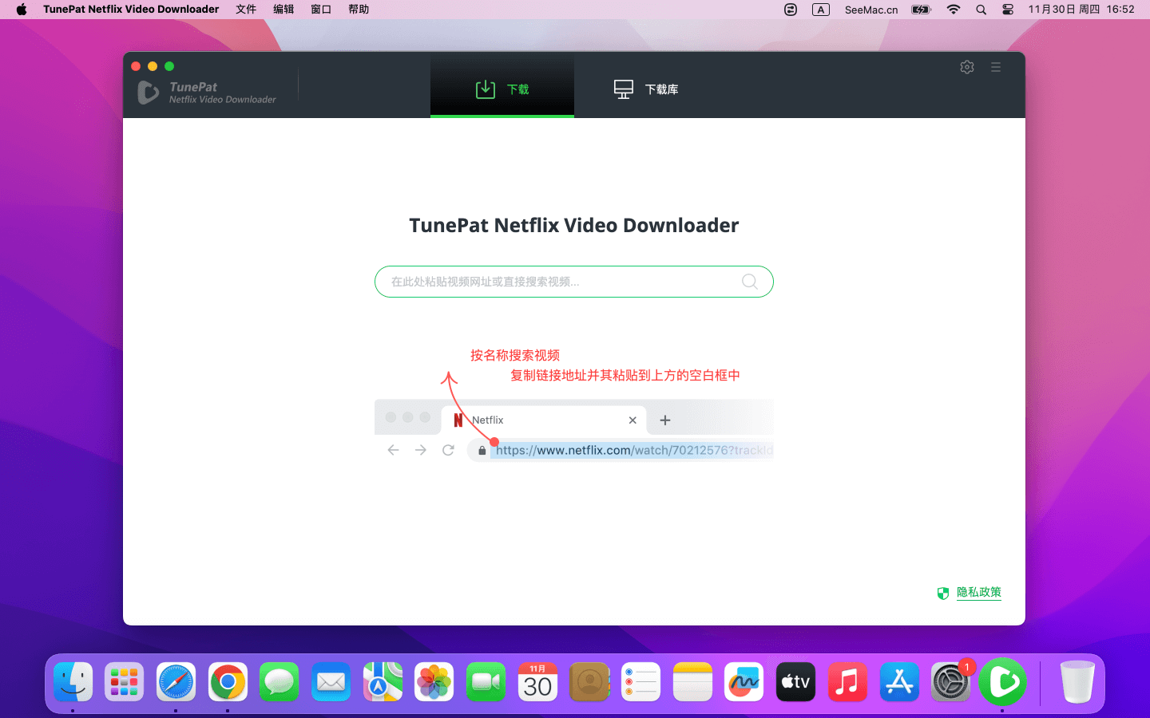Click the TunePat Netflix Video Downloader heading
This screenshot has height=718, width=1150.
coord(574,225)
